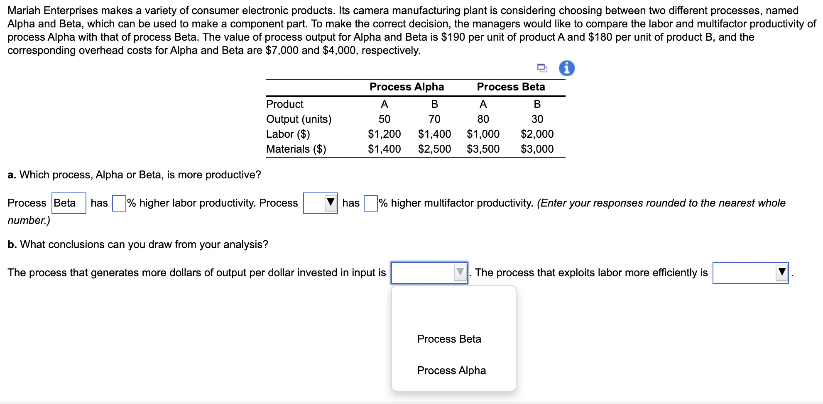Click the multifactor productivity percent box
The image size is (823, 404).
click(370, 203)
